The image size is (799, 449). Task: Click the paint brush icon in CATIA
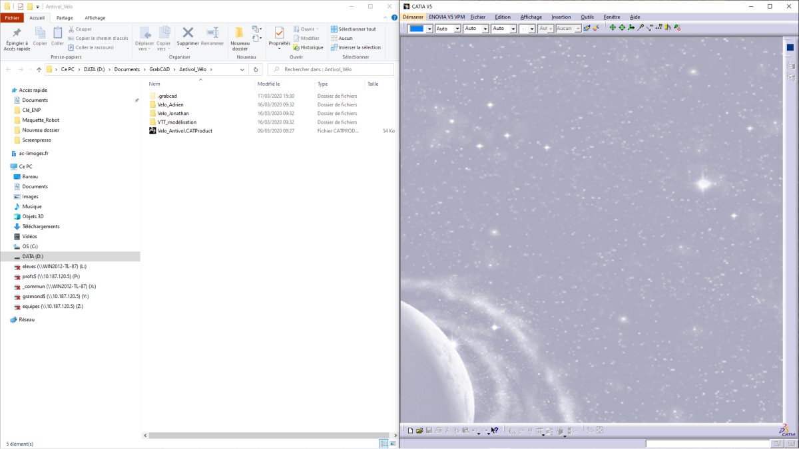[x=587, y=28]
